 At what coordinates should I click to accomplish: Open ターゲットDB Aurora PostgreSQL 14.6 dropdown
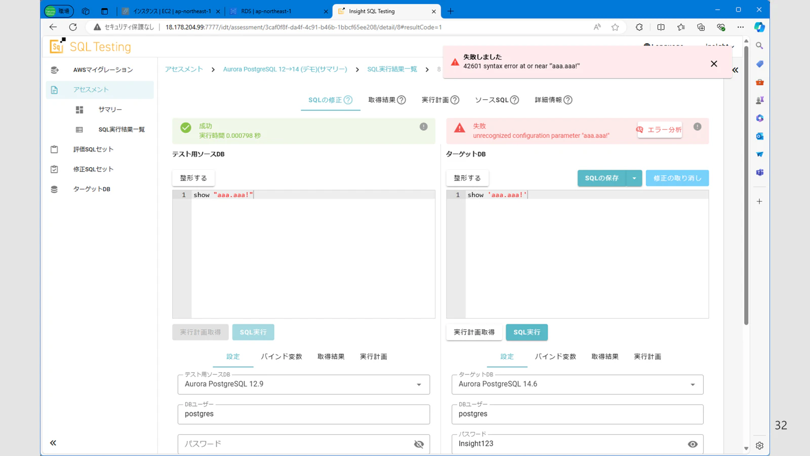click(577, 385)
